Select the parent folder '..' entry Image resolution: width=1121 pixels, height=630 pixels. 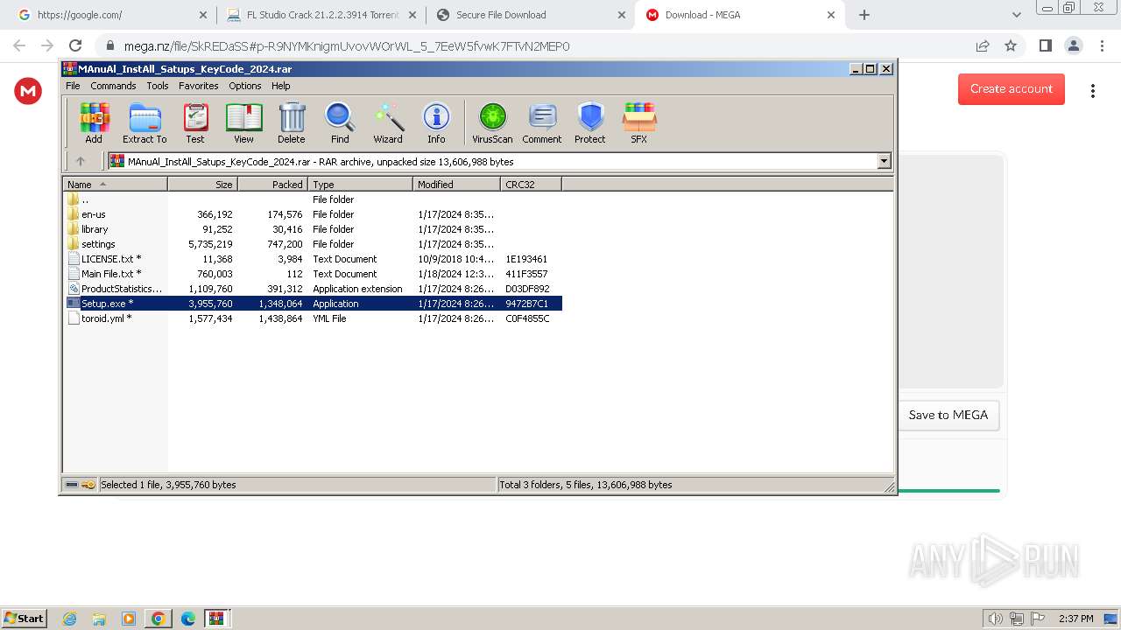click(85, 199)
